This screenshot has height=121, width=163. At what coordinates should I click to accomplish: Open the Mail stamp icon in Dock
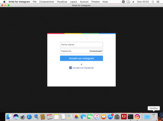pos(36,117)
